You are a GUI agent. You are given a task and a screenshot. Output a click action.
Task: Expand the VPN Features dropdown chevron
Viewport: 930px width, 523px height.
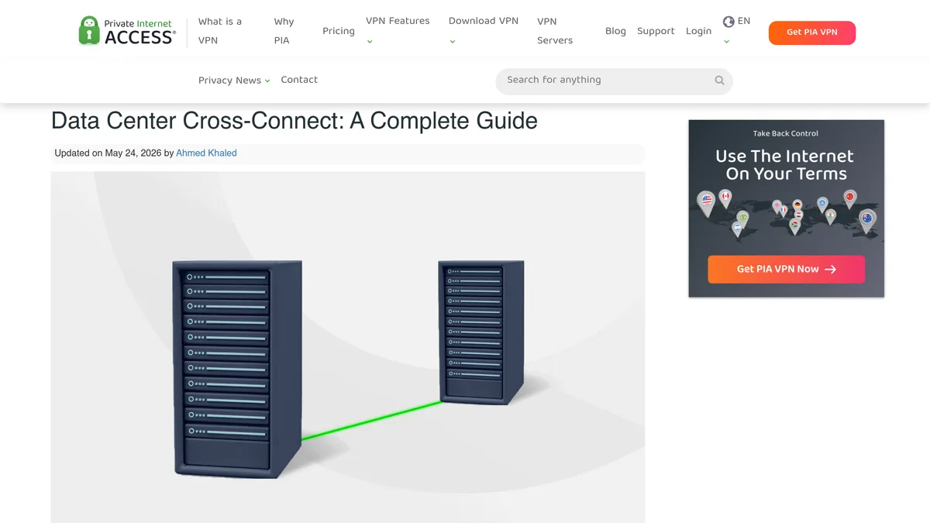point(370,42)
